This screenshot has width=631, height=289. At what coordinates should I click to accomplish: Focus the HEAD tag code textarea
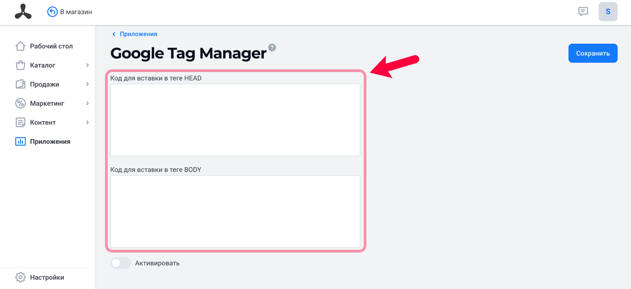click(x=235, y=120)
